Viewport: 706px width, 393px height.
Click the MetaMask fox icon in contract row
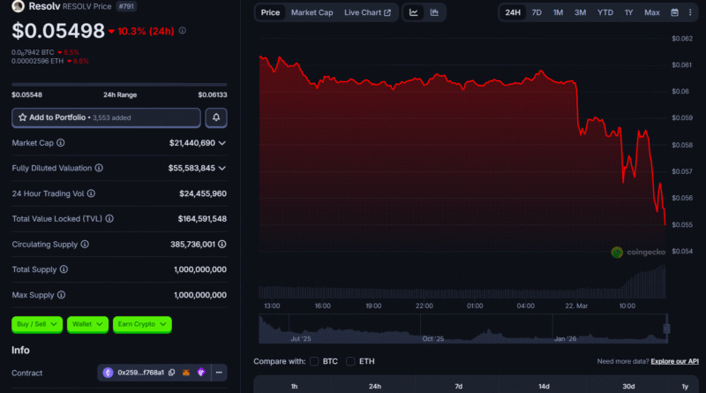point(186,373)
